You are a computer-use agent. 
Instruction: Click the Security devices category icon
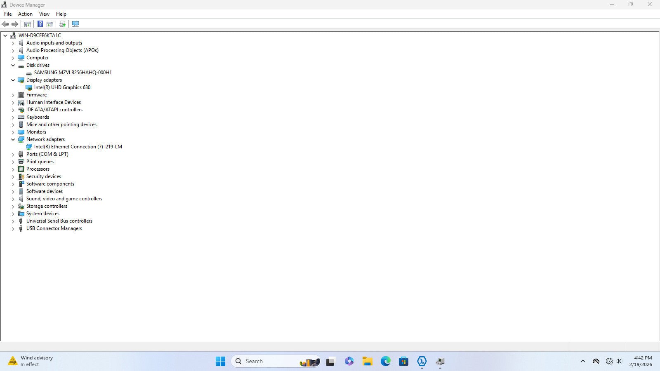pos(21,176)
